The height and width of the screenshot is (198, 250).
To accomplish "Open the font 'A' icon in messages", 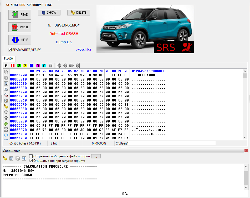I will 24,158.
